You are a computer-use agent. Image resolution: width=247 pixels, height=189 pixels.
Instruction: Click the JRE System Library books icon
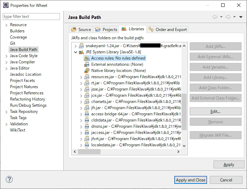(81, 52)
